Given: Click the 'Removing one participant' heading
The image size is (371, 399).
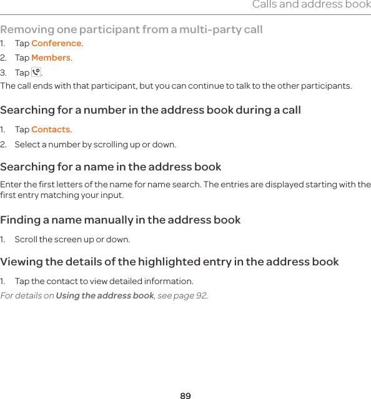Looking at the screenshot, I should (131, 30).
